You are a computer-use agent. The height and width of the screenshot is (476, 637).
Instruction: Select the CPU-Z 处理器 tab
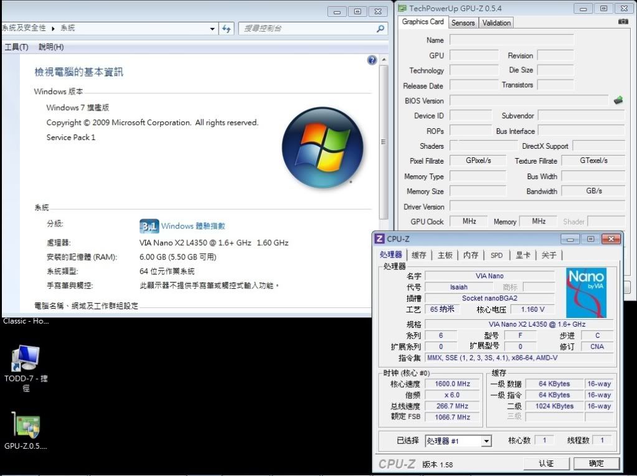tap(391, 254)
